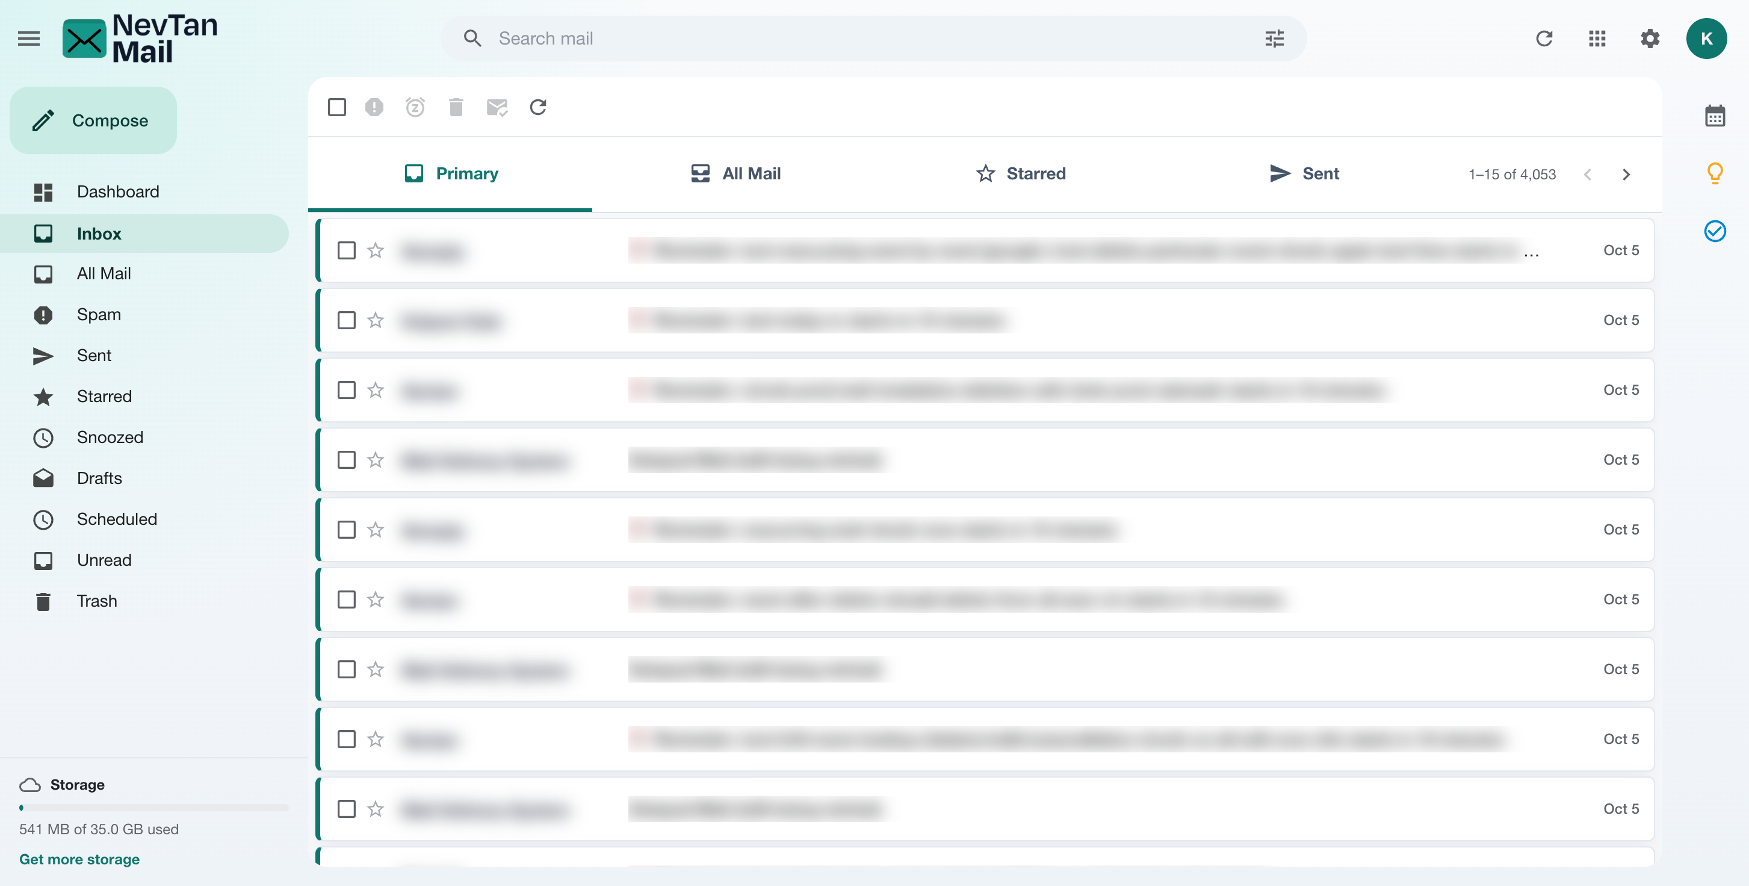1749x886 pixels.
Task: Click the mark as read envelope icon
Action: coord(497,107)
